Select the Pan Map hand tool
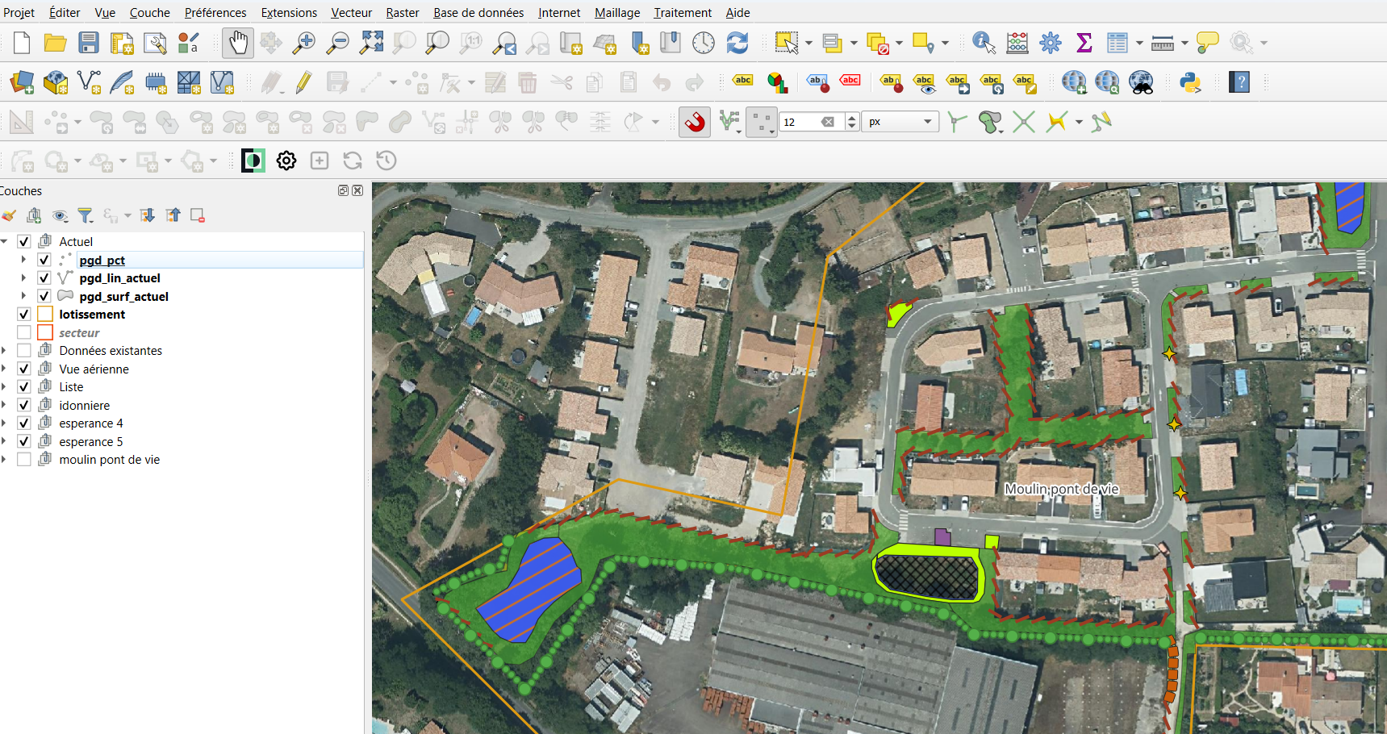Viewport: 1387px width, 734px height. point(238,43)
